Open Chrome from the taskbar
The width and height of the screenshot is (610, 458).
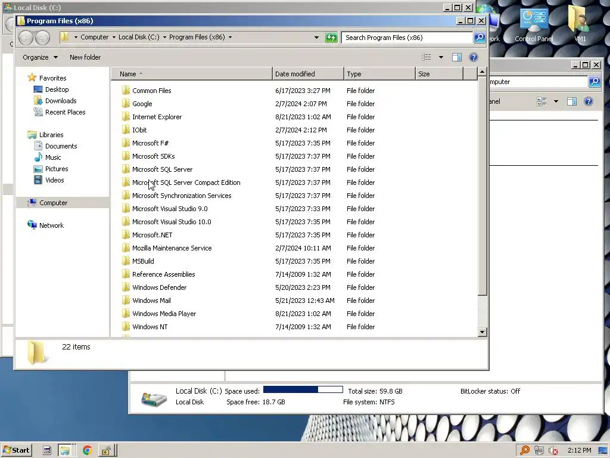pos(87,450)
